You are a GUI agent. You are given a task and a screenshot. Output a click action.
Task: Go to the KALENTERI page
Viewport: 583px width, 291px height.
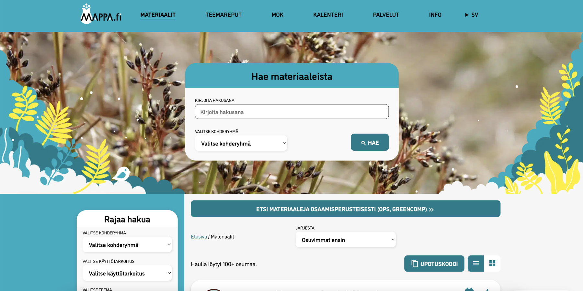[328, 15]
